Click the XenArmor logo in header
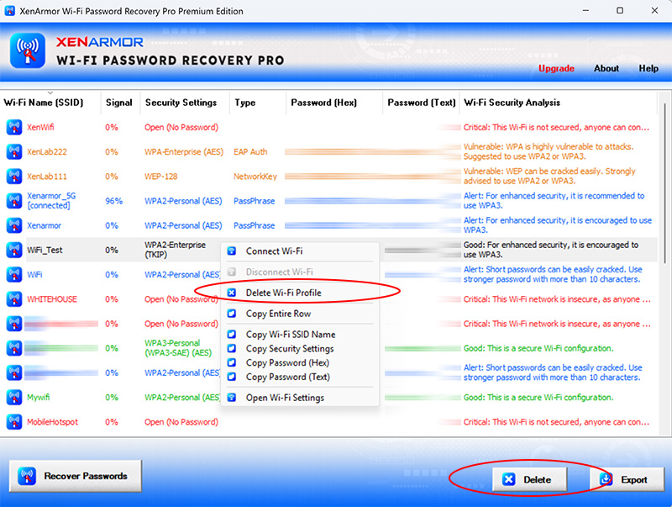The width and height of the screenshot is (672, 507). (x=27, y=50)
